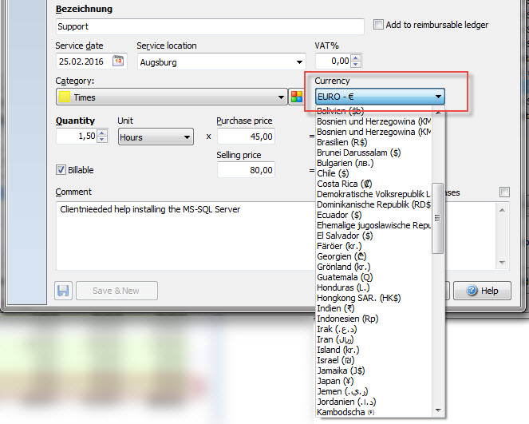This screenshot has width=529, height=424.
Task: Click the yellow Times category swatch
Action: [63, 97]
